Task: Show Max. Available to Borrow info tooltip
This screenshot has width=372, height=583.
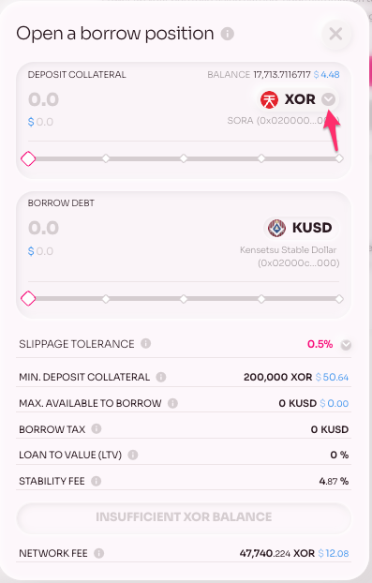Action: tap(172, 403)
